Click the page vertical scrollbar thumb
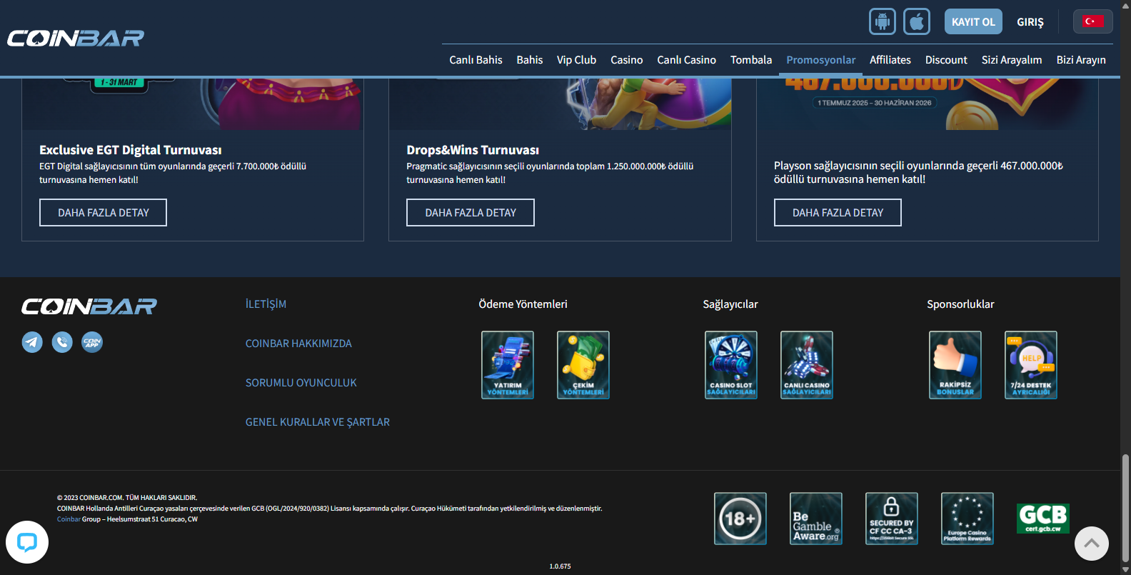The width and height of the screenshot is (1131, 575). pos(1125,507)
